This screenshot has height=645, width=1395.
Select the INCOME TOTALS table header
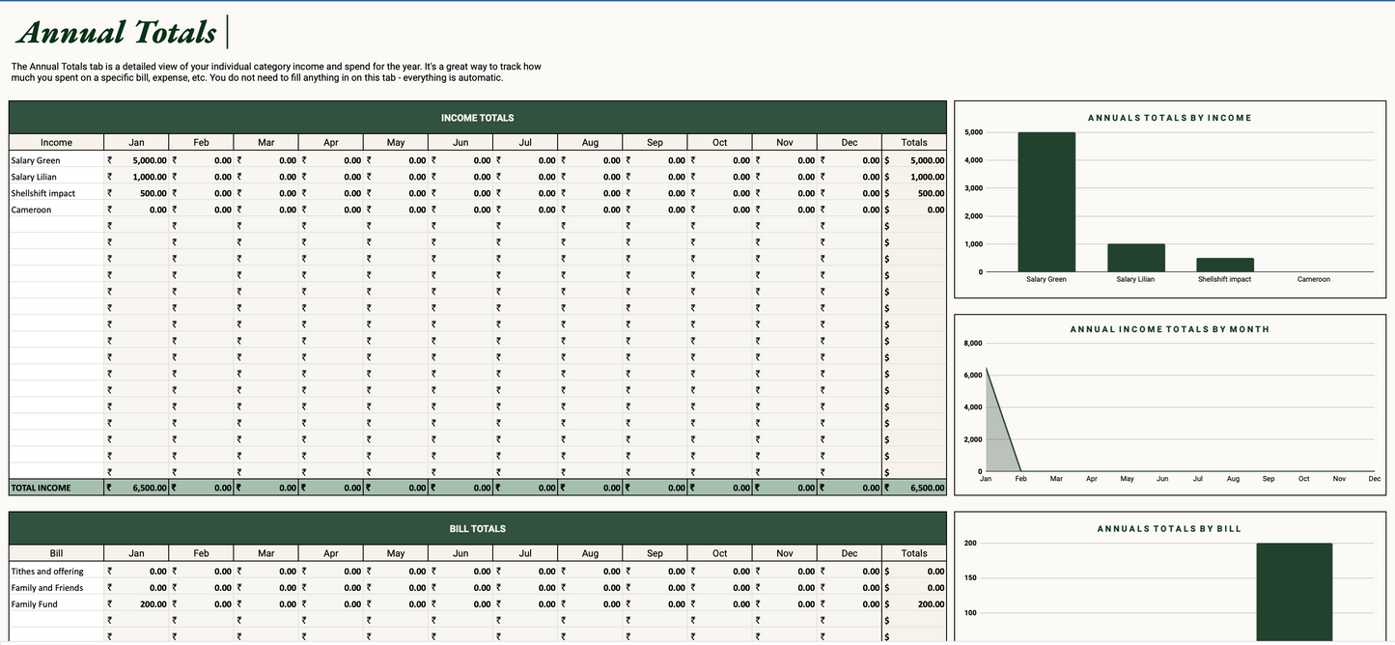(x=477, y=118)
